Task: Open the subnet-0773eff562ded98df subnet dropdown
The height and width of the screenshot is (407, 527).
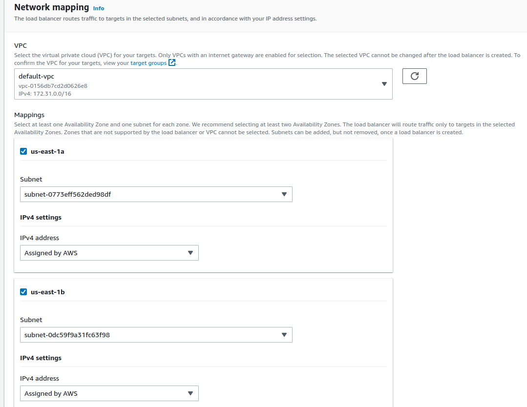Action: click(x=156, y=194)
